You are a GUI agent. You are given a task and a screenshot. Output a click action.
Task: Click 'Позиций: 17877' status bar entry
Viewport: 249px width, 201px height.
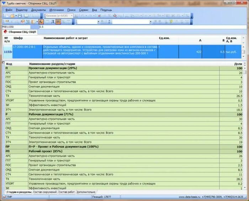(101, 197)
